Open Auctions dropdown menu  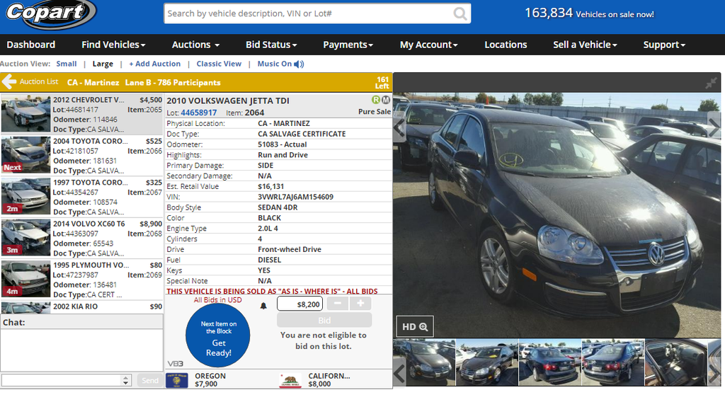pyautogui.click(x=195, y=45)
